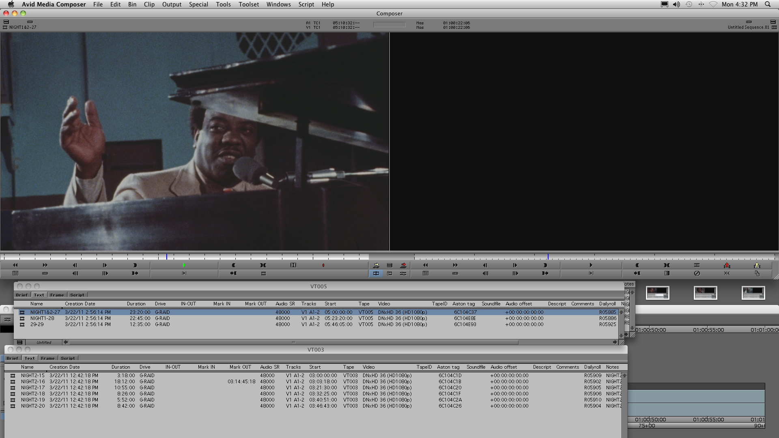Viewport: 779px width, 438px height.
Task: Select the NIGHT2-16 clip row
Action: 33,381
